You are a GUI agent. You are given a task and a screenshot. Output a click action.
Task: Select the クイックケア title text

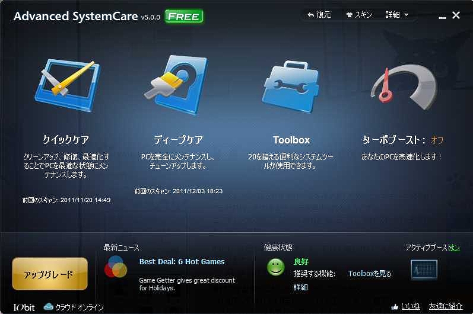point(66,140)
